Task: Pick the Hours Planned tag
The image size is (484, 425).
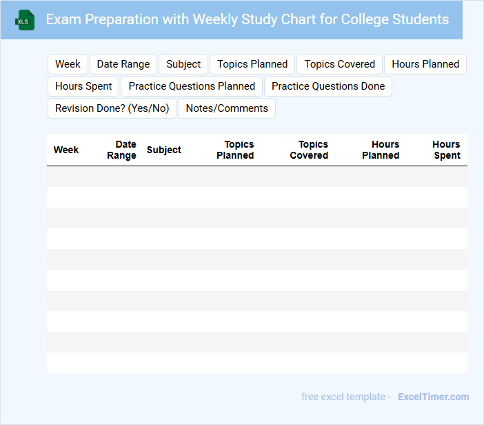Action: [425, 64]
